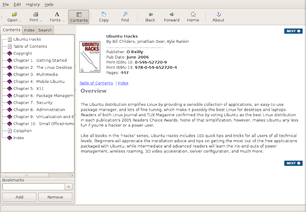The width and height of the screenshot is (306, 212).
Task: Open the Bookmarks dropdown arrow
Action: coord(68,187)
